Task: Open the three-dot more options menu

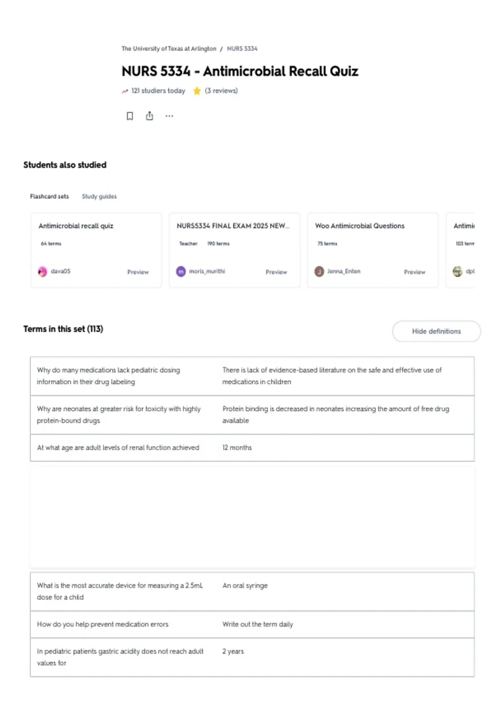Action: click(x=169, y=116)
